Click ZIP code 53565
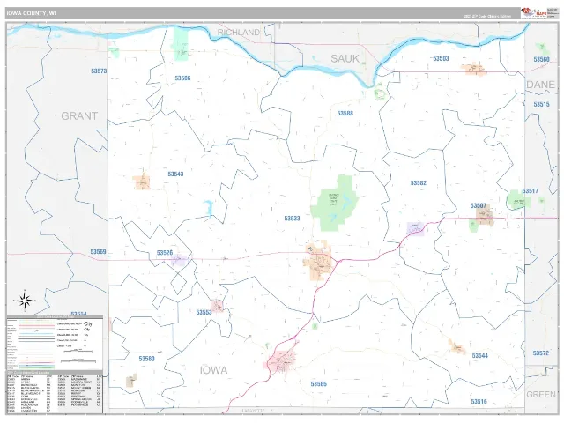 [319, 384]
